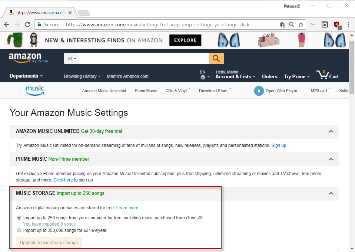Open the Sign up link for Music Unlimited

[279, 145]
